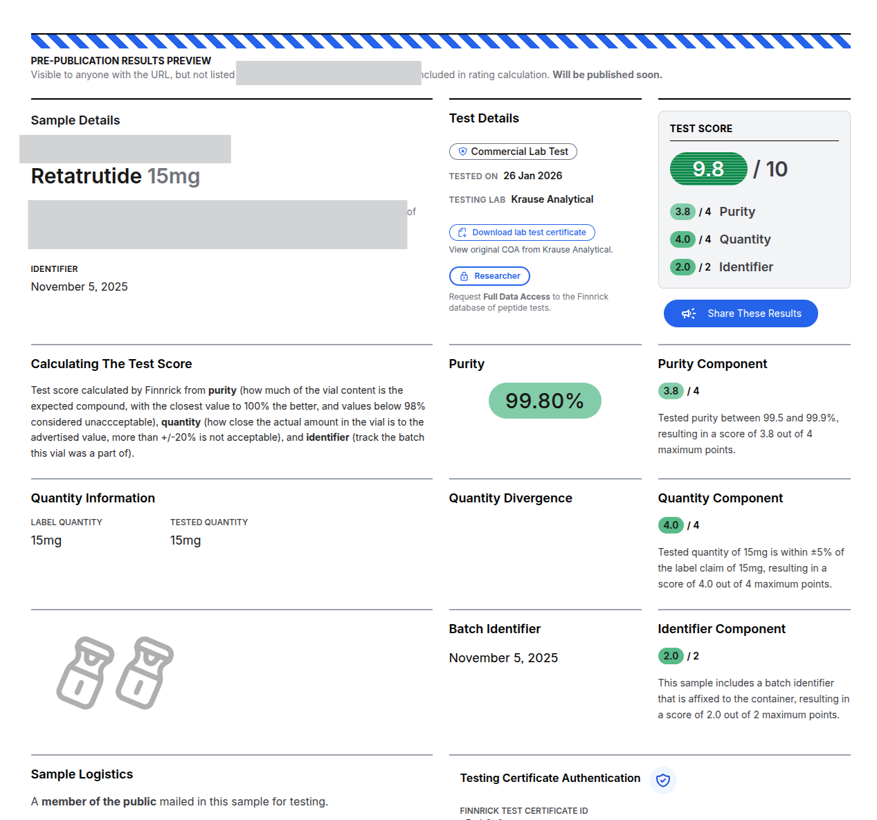Click the download icon beside lab test certificate
Image resolution: width=877 pixels, height=820 pixels.
coord(462,233)
